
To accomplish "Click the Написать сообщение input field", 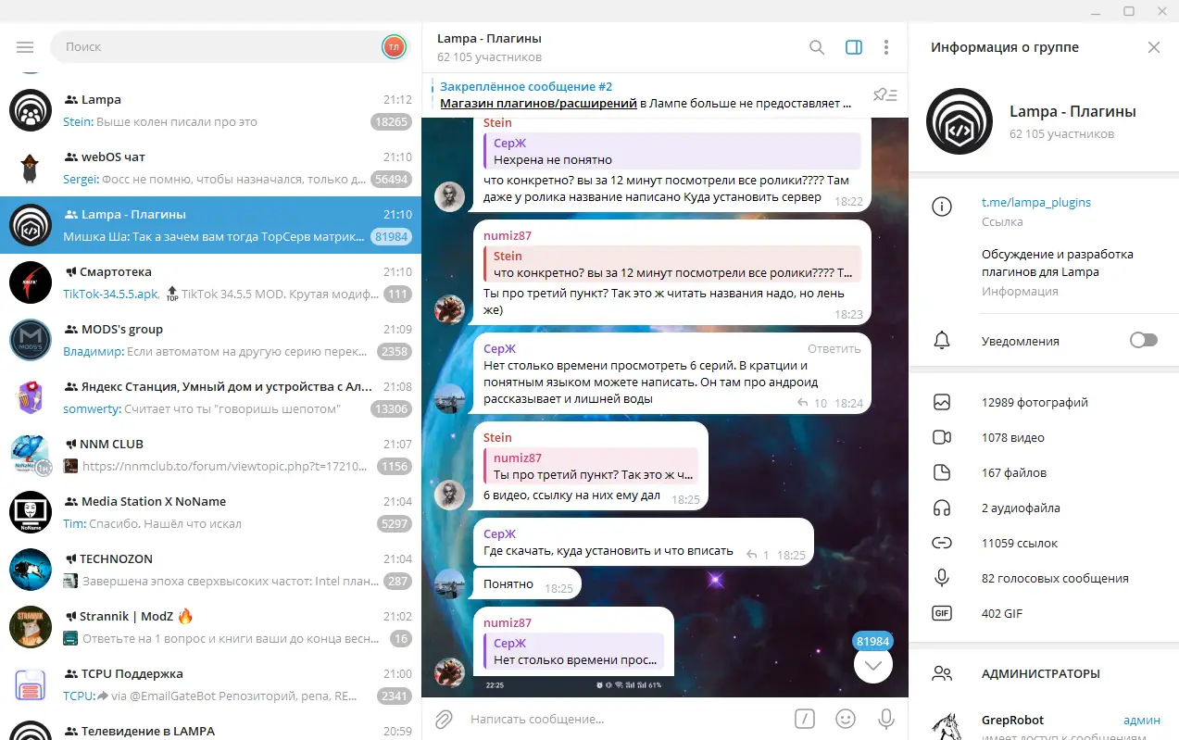I will 625,719.
